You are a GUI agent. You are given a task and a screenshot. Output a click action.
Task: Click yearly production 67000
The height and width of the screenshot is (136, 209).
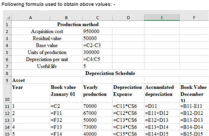pyautogui.click(x=97, y=113)
